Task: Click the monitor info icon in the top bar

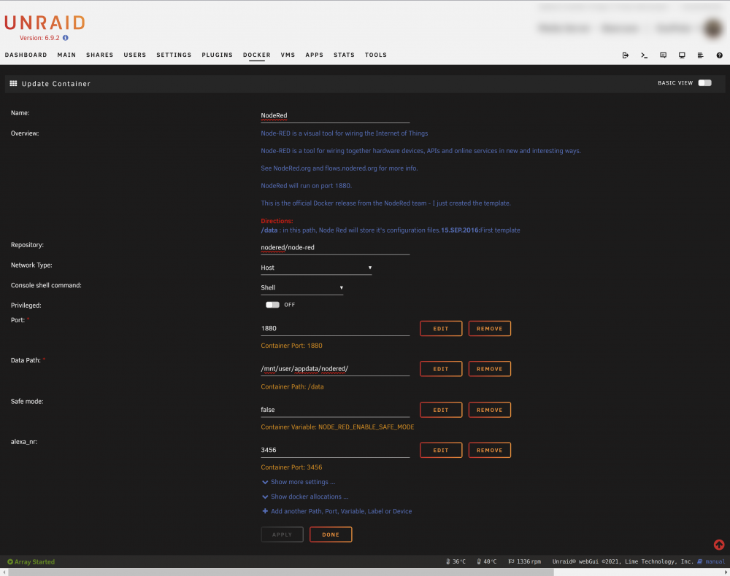Action: [682, 55]
